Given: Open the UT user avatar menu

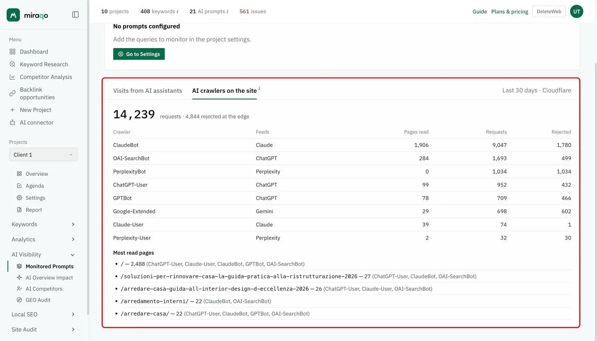Looking at the screenshot, I should [577, 12].
